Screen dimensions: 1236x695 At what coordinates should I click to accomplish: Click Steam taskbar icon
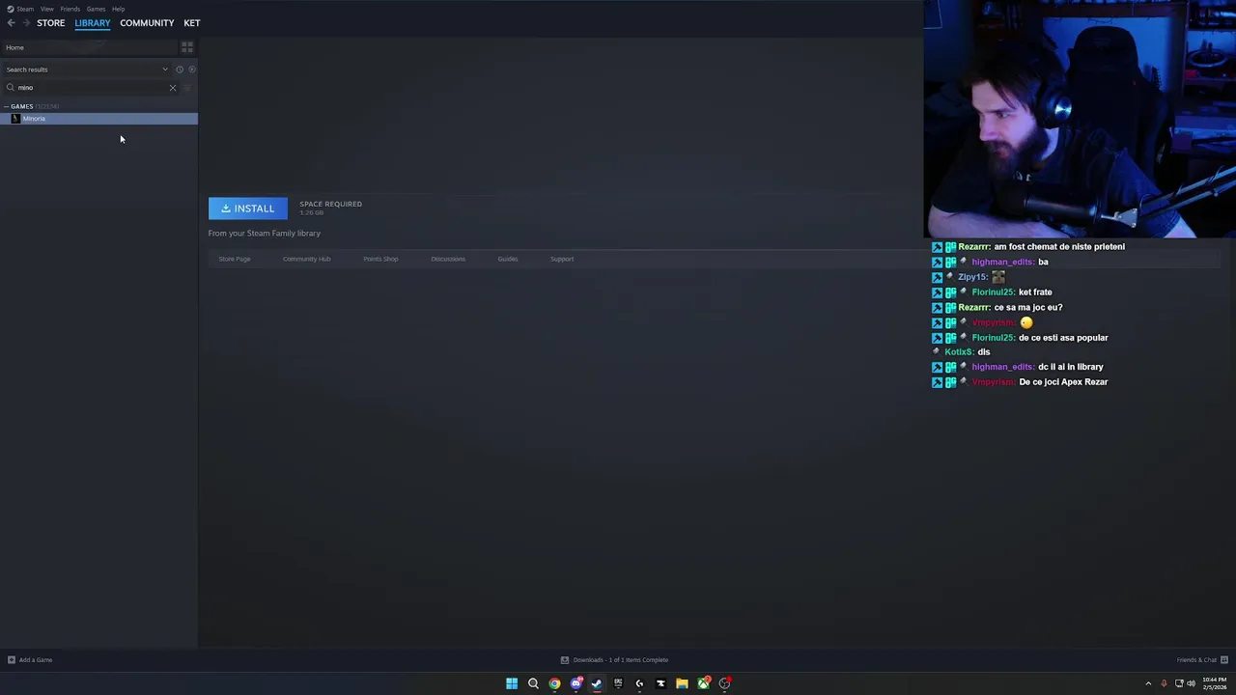pyautogui.click(x=597, y=683)
